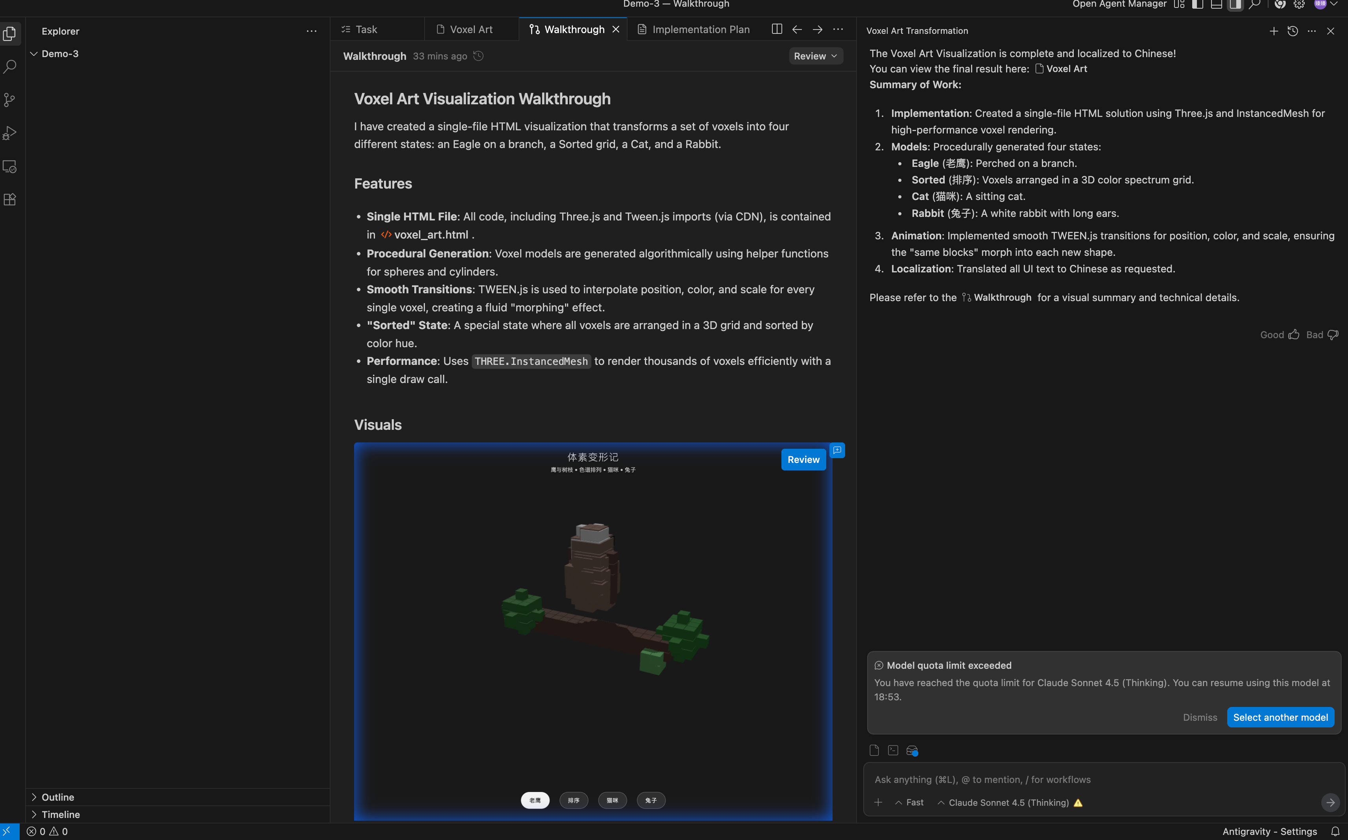Switch to the Voxel Art tab
Viewport: 1348px width, 840px height.
471,30
